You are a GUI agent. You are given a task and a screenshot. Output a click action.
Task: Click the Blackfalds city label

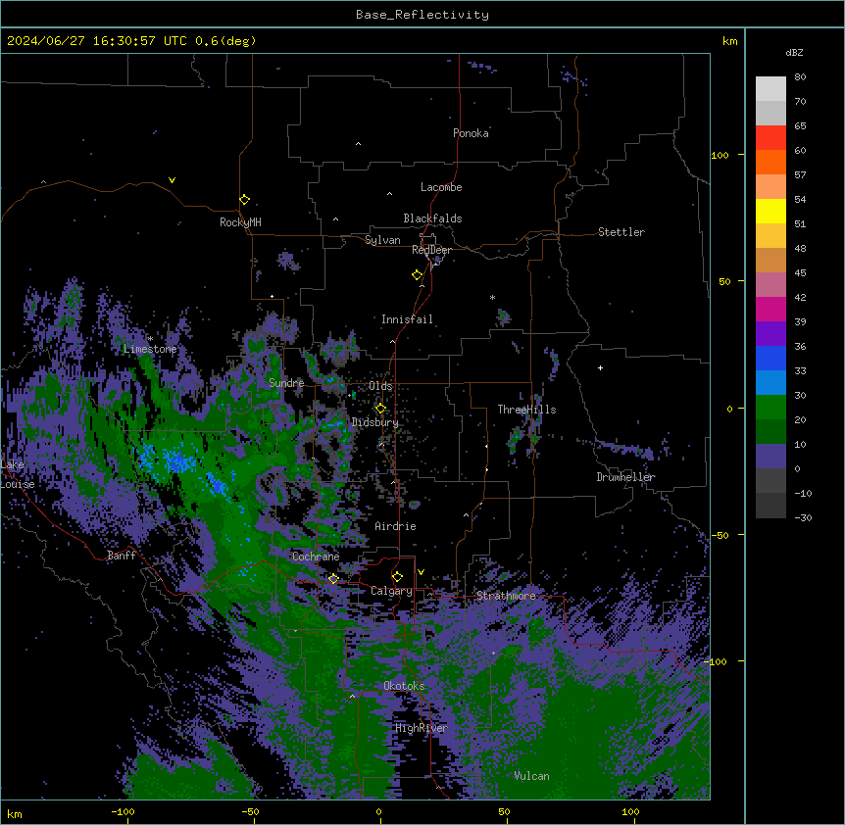coord(432,218)
